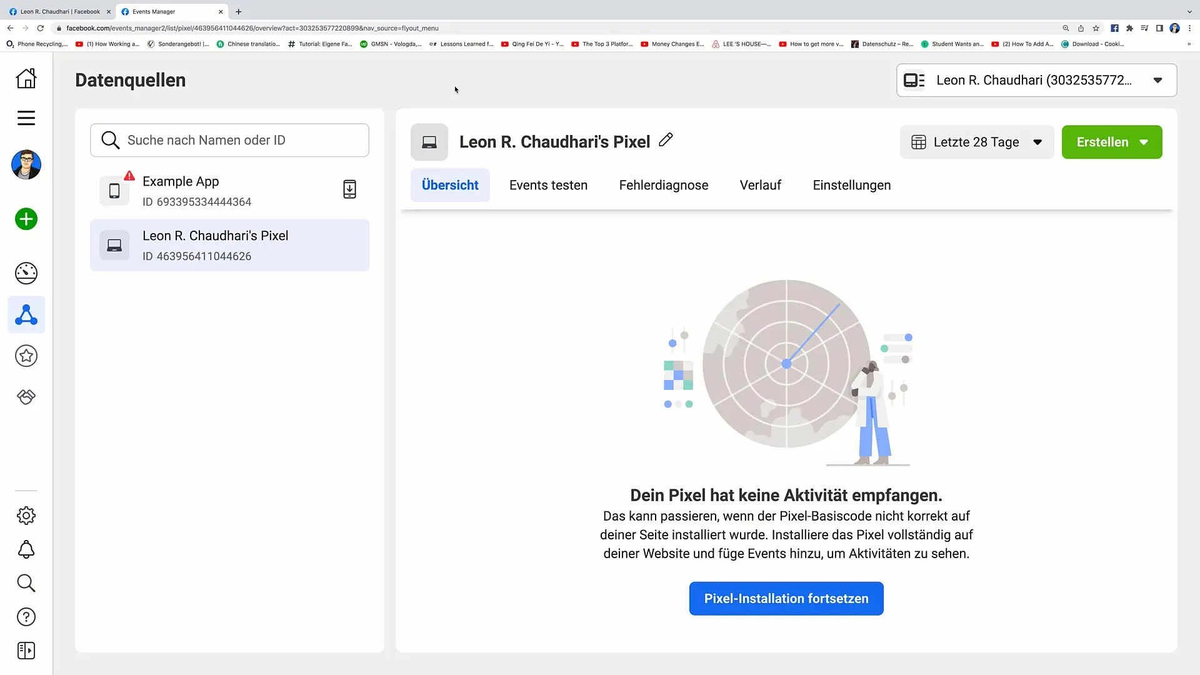Click the analytics chart icon in sidebar
1200x675 pixels.
[26, 272]
